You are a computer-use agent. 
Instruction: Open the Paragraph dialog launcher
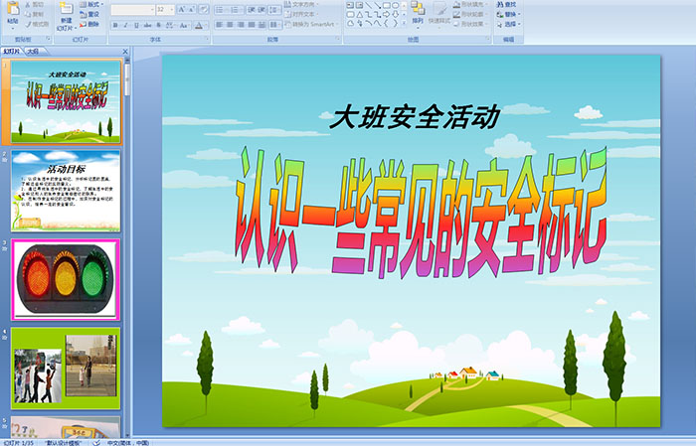pos(338,40)
